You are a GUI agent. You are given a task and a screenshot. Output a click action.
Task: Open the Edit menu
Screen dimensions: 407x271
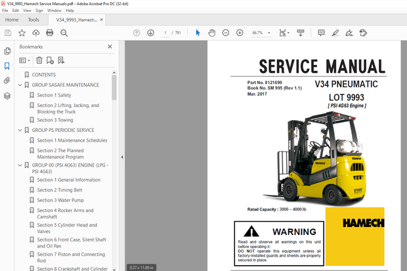point(16,10)
